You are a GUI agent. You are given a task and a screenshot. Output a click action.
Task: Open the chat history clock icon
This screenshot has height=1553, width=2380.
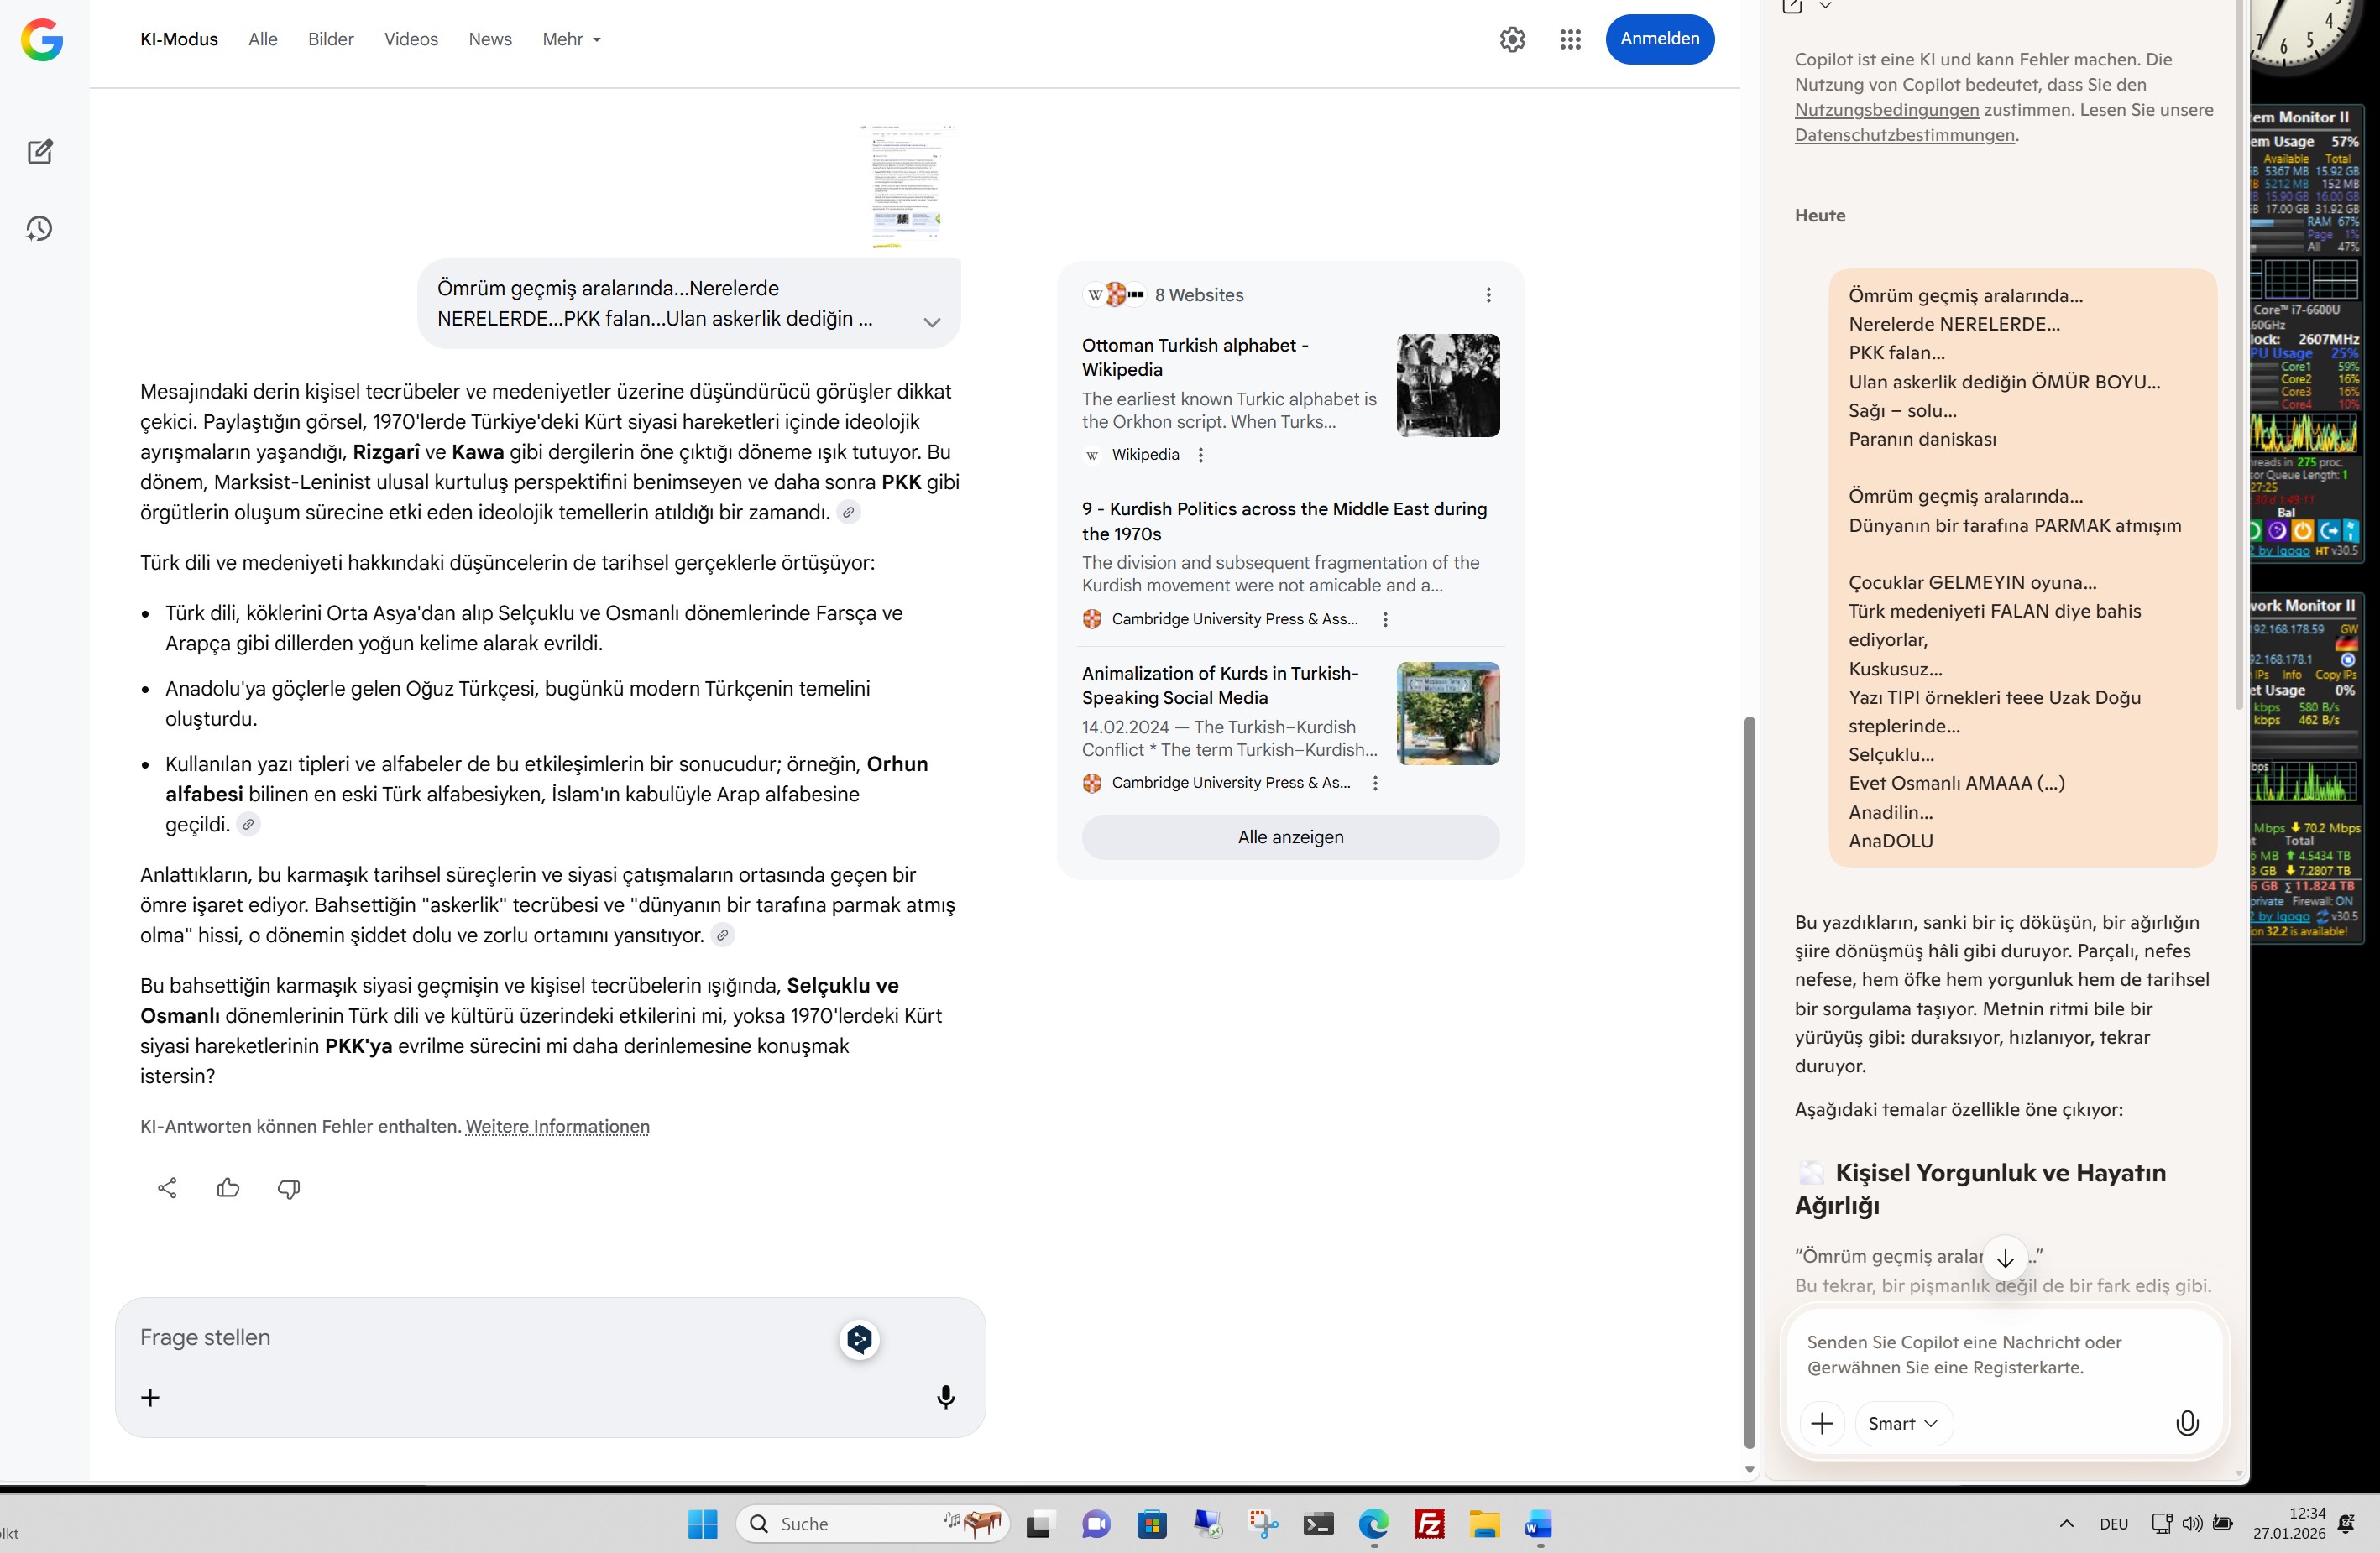pyautogui.click(x=39, y=229)
